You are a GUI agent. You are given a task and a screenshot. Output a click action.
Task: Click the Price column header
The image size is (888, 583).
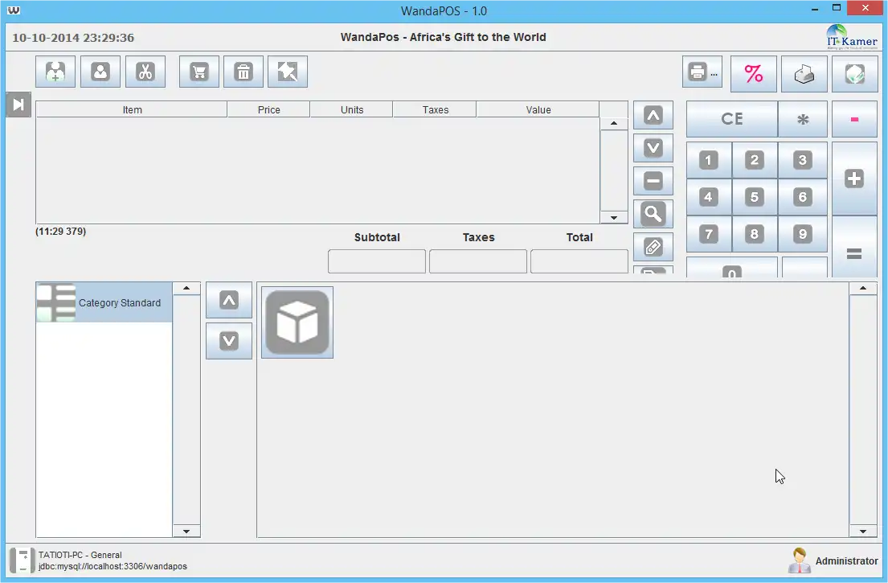(x=269, y=110)
